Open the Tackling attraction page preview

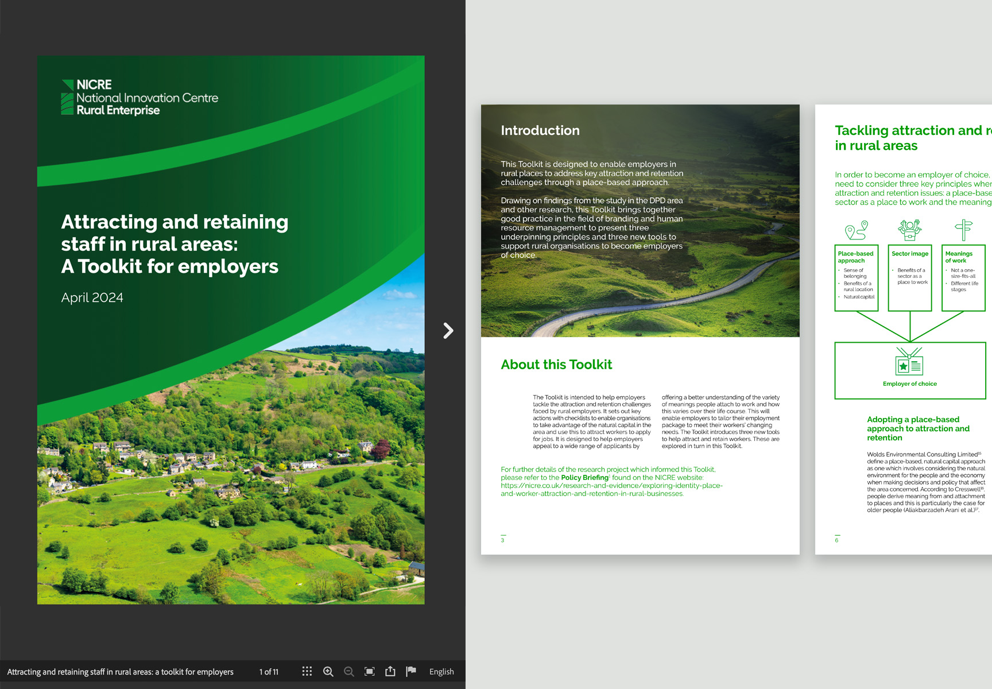click(x=903, y=329)
